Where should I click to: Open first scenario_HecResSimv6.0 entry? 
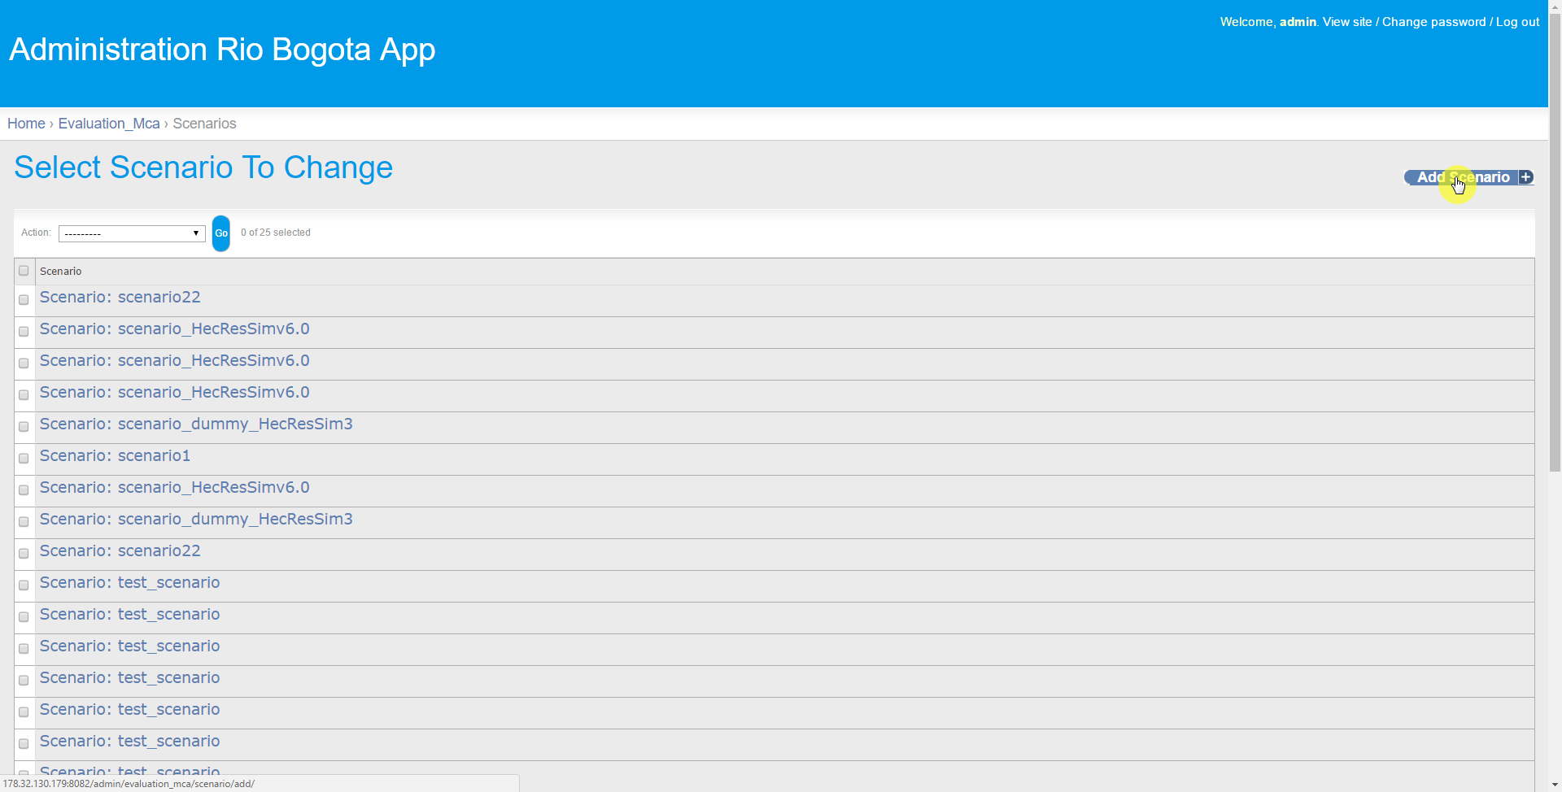[x=175, y=329]
